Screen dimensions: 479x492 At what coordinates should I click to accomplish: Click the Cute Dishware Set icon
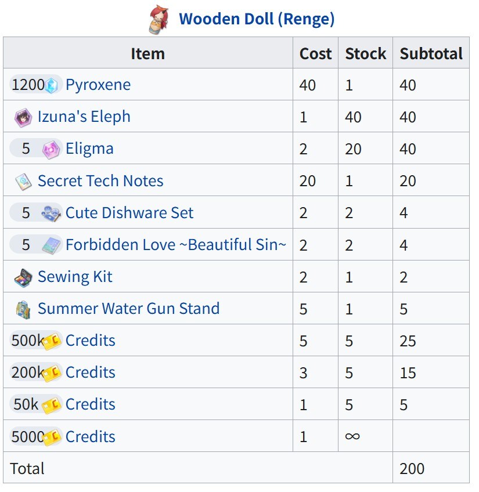click(x=52, y=214)
